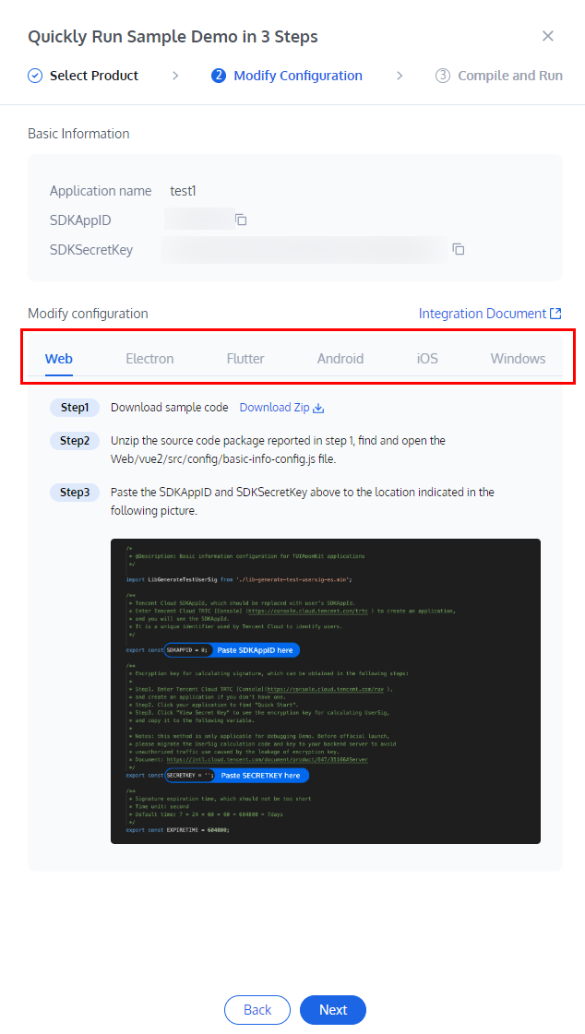
Task: Click the step 3 number badge
Action: [443, 76]
